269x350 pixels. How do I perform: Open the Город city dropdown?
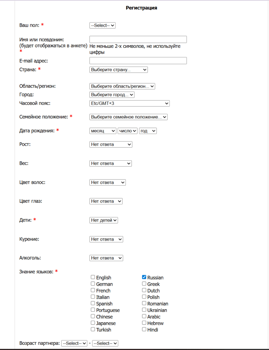point(112,95)
